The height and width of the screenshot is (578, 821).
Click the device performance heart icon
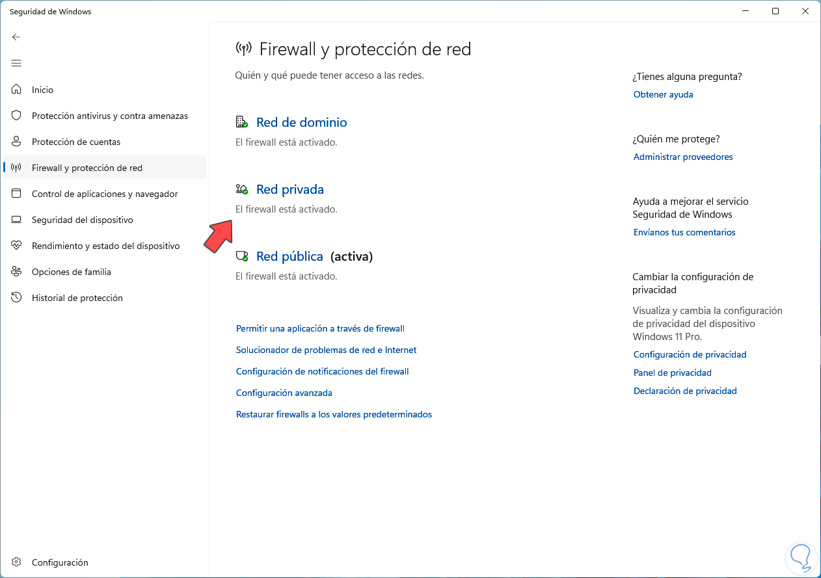click(17, 246)
